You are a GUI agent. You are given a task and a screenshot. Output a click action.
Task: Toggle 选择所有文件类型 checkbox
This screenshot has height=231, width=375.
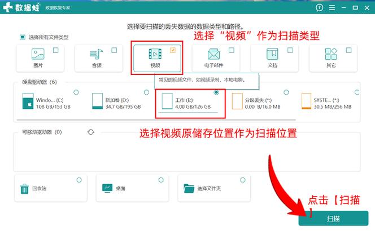click(x=23, y=37)
